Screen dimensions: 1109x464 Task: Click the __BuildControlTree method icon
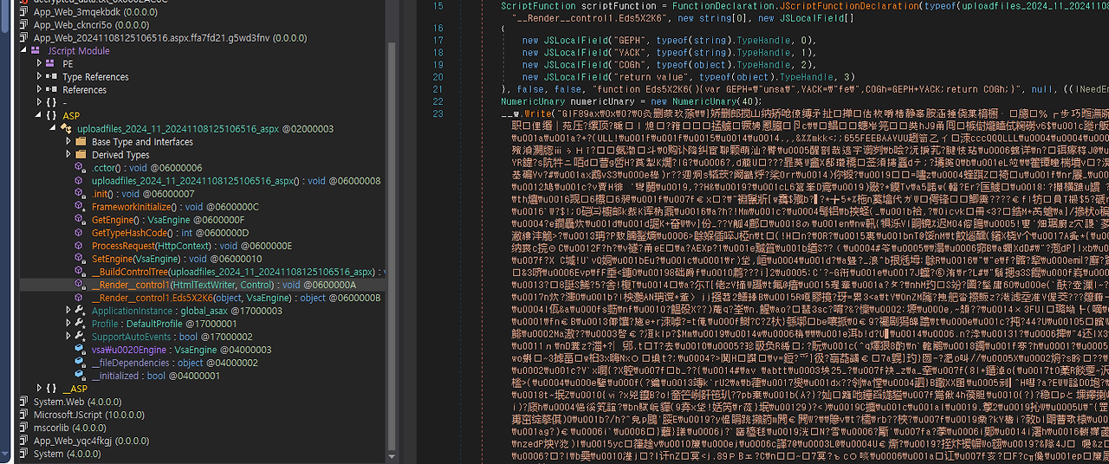82,272
